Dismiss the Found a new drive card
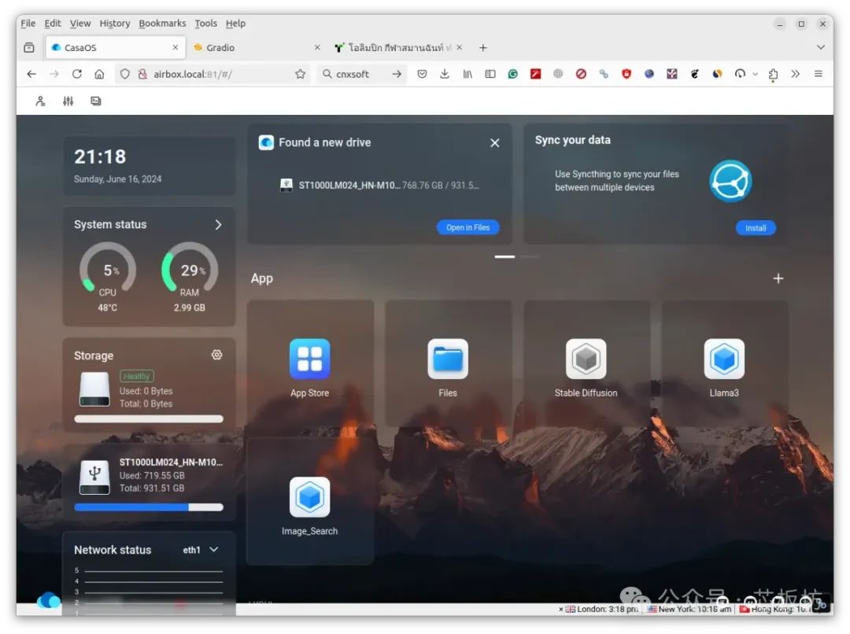This screenshot has width=850, height=634. click(494, 143)
